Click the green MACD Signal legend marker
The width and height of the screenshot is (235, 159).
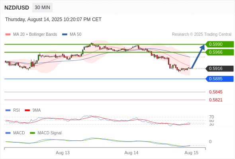click(x=32, y=133)
